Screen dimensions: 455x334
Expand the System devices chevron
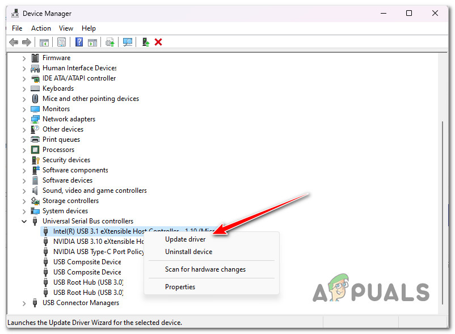click(24, 212)
